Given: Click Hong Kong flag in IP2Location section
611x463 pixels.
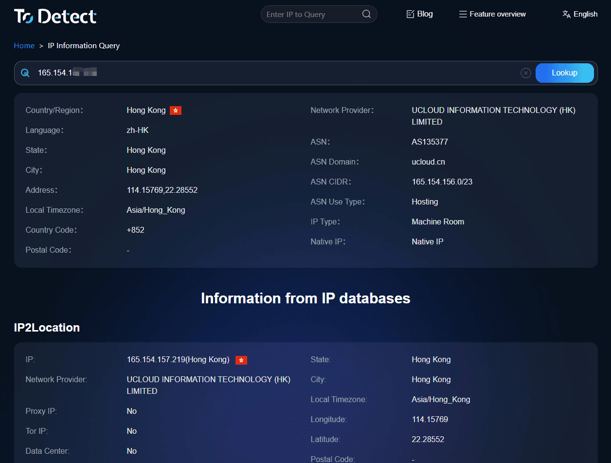Looking at the screenshot, I should (x=241, y=360).
